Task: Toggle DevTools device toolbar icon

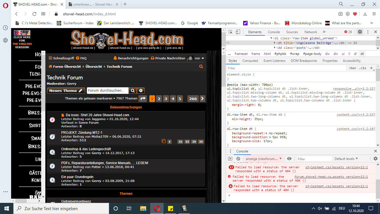Action: pyautogui.click(x=238, y=32)
